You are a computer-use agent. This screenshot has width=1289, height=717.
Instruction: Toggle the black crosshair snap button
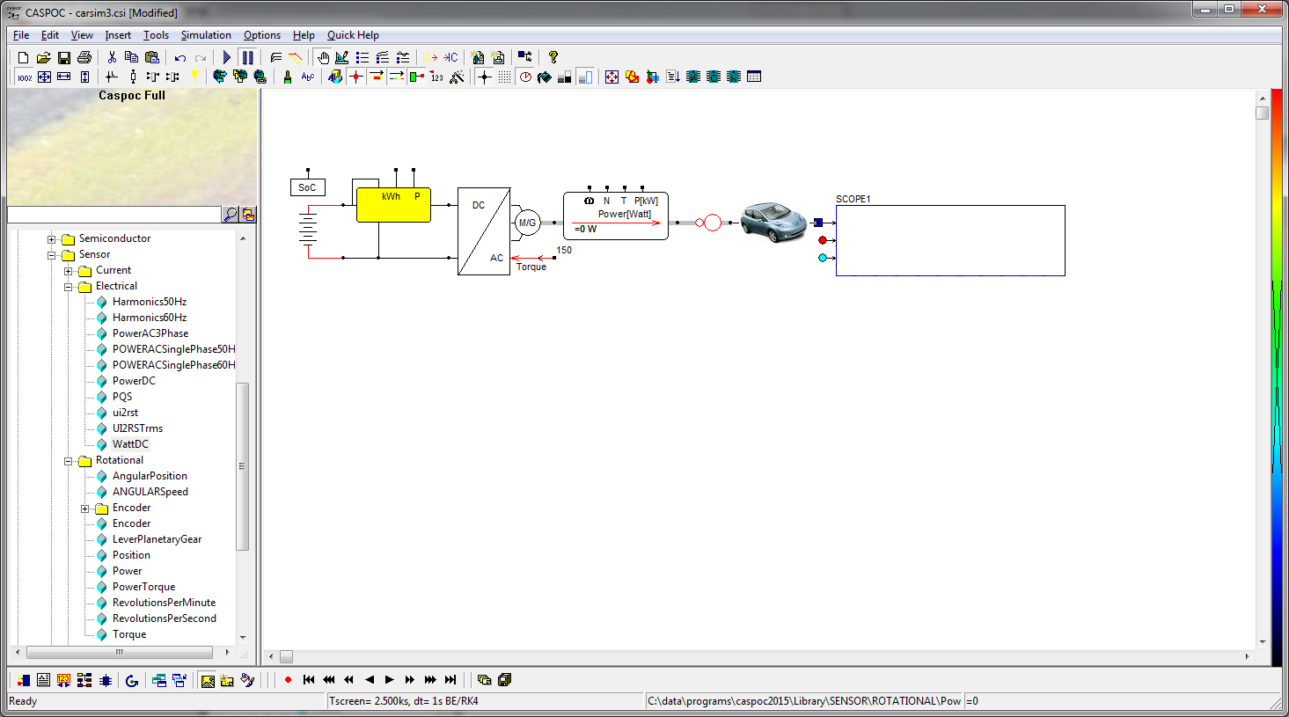pyautogui.click(x=484, y=77)
